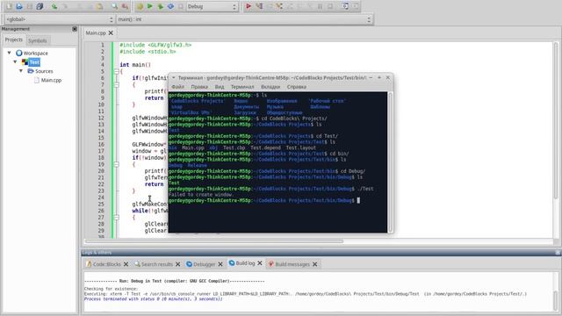
Task: Collapse the code fold at line 27
Action: click(x=117, y=217)
